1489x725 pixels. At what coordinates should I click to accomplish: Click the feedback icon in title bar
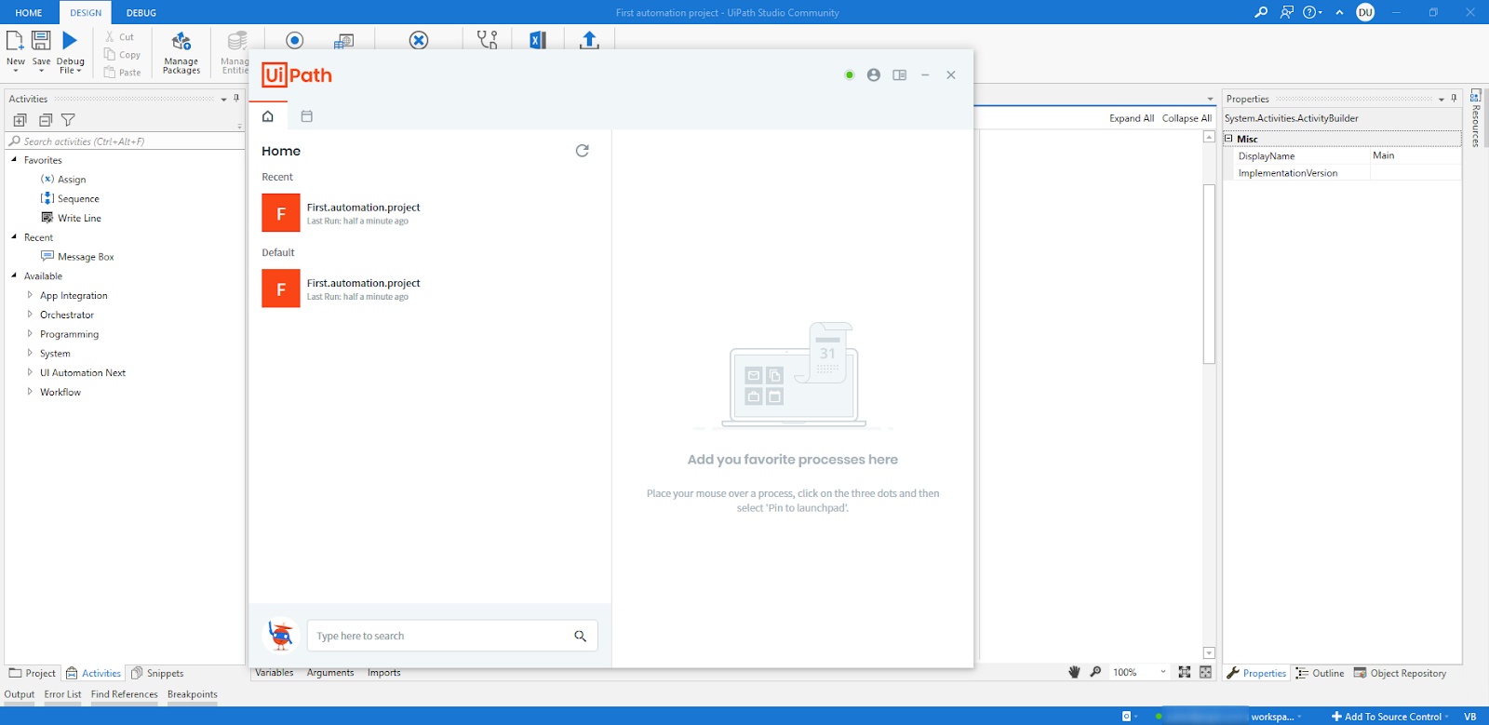click(1286, 12)
